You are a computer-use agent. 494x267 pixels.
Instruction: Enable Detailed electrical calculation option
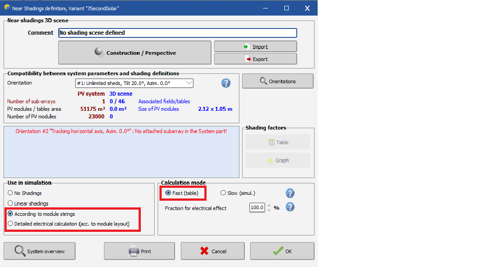(x=10, y=224)
